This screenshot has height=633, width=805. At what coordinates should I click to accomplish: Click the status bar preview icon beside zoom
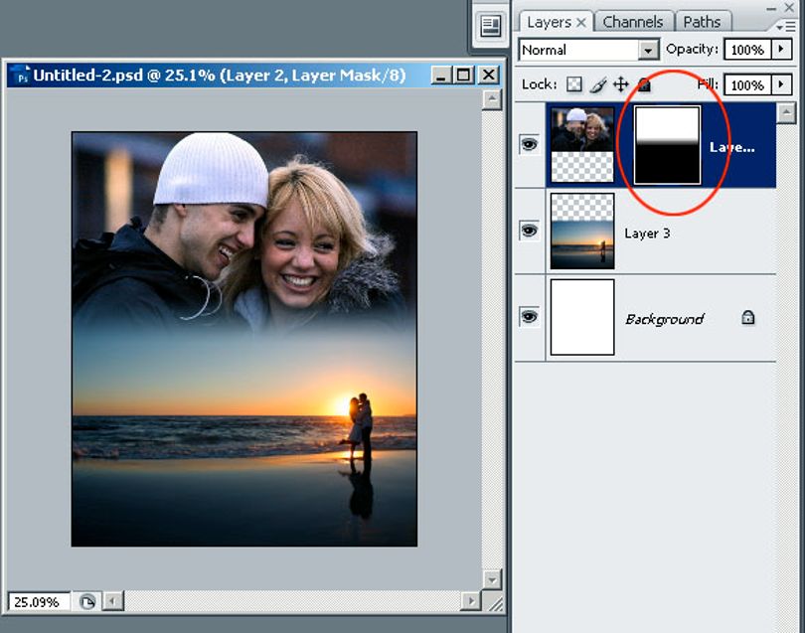point(87,601)
